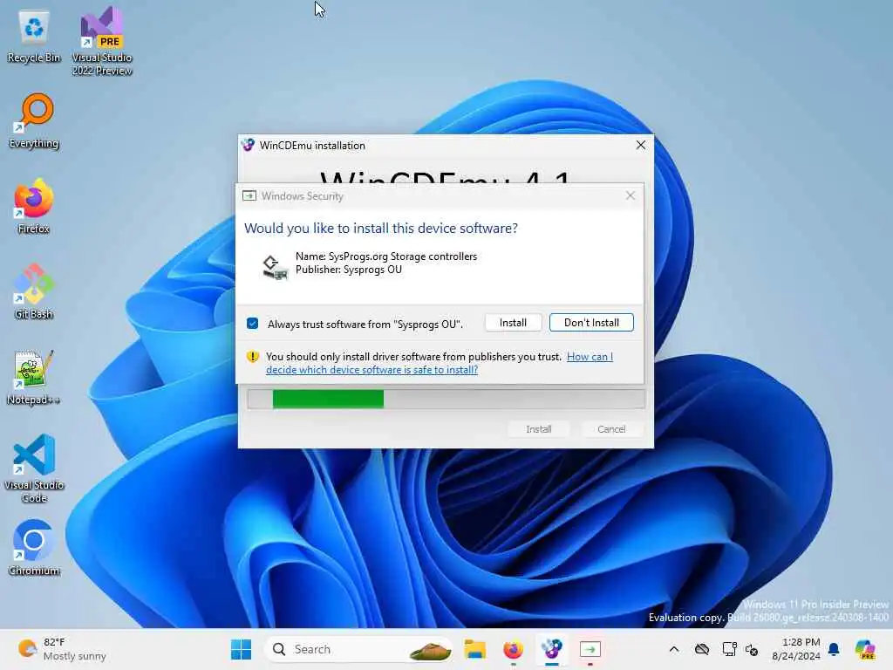Viewport: 893px width, 670px height.
Task: Switch to Firefox in the taskbar
Action: coord(513,649)
